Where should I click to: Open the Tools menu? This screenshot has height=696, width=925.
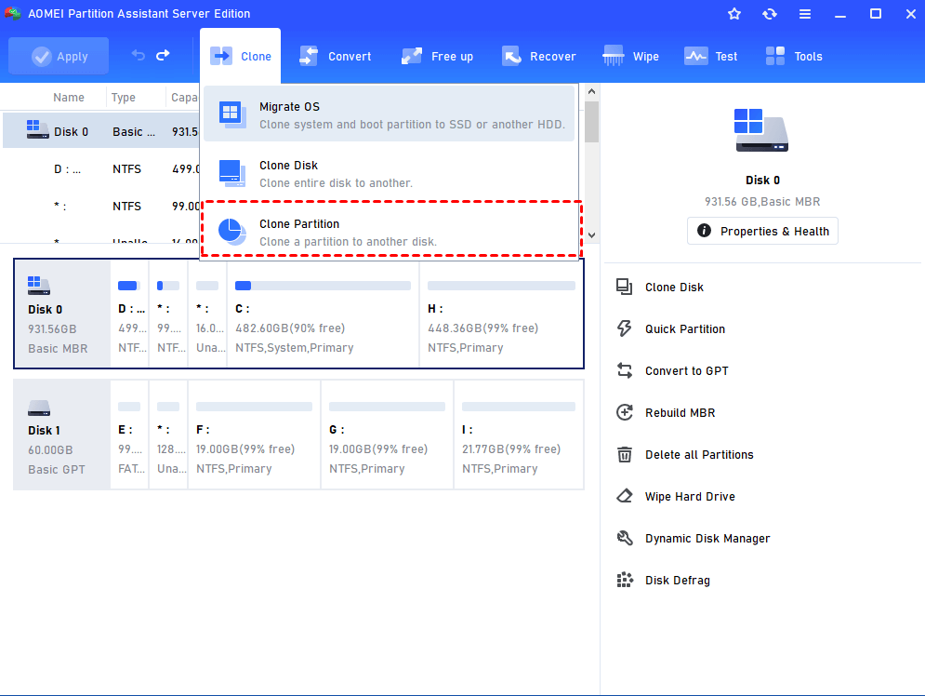click(x=793, y=56)
